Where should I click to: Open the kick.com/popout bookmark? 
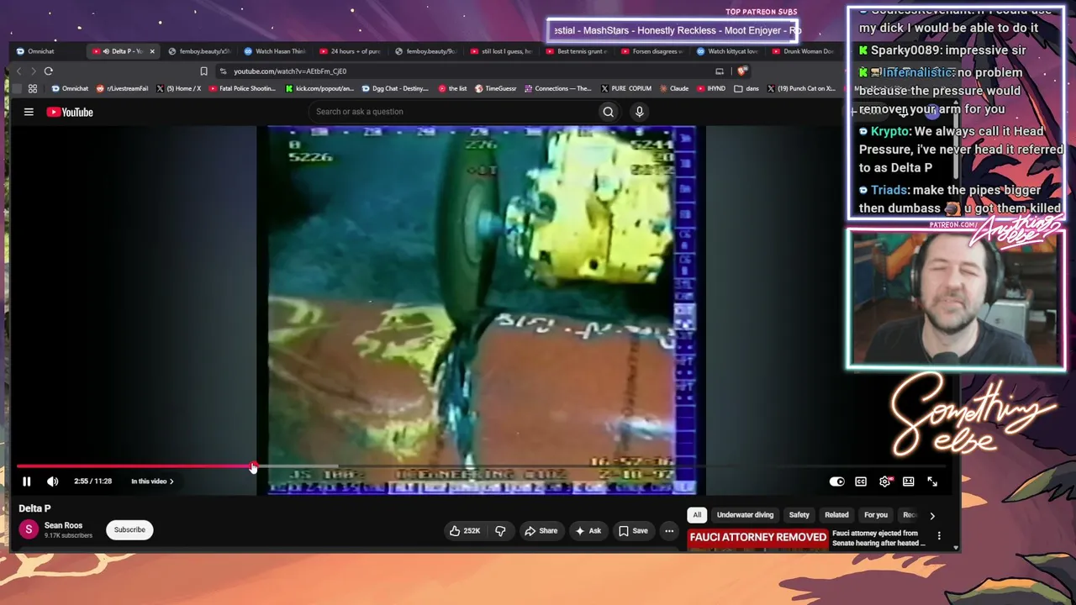pos(319,88)
